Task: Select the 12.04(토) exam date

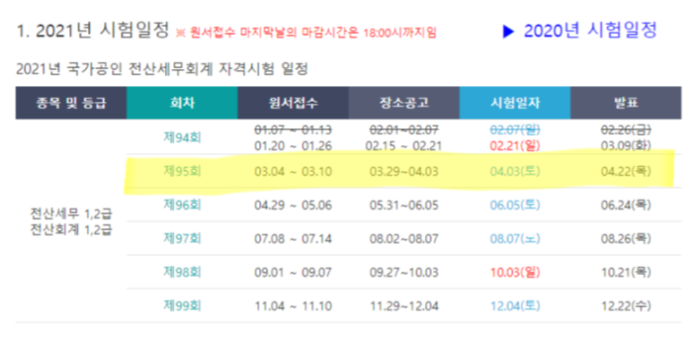Action: pyautogui.click(x=515, y=306)
